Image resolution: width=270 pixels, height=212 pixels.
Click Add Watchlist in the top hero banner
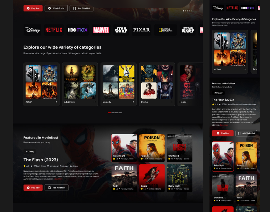point(81,8)
